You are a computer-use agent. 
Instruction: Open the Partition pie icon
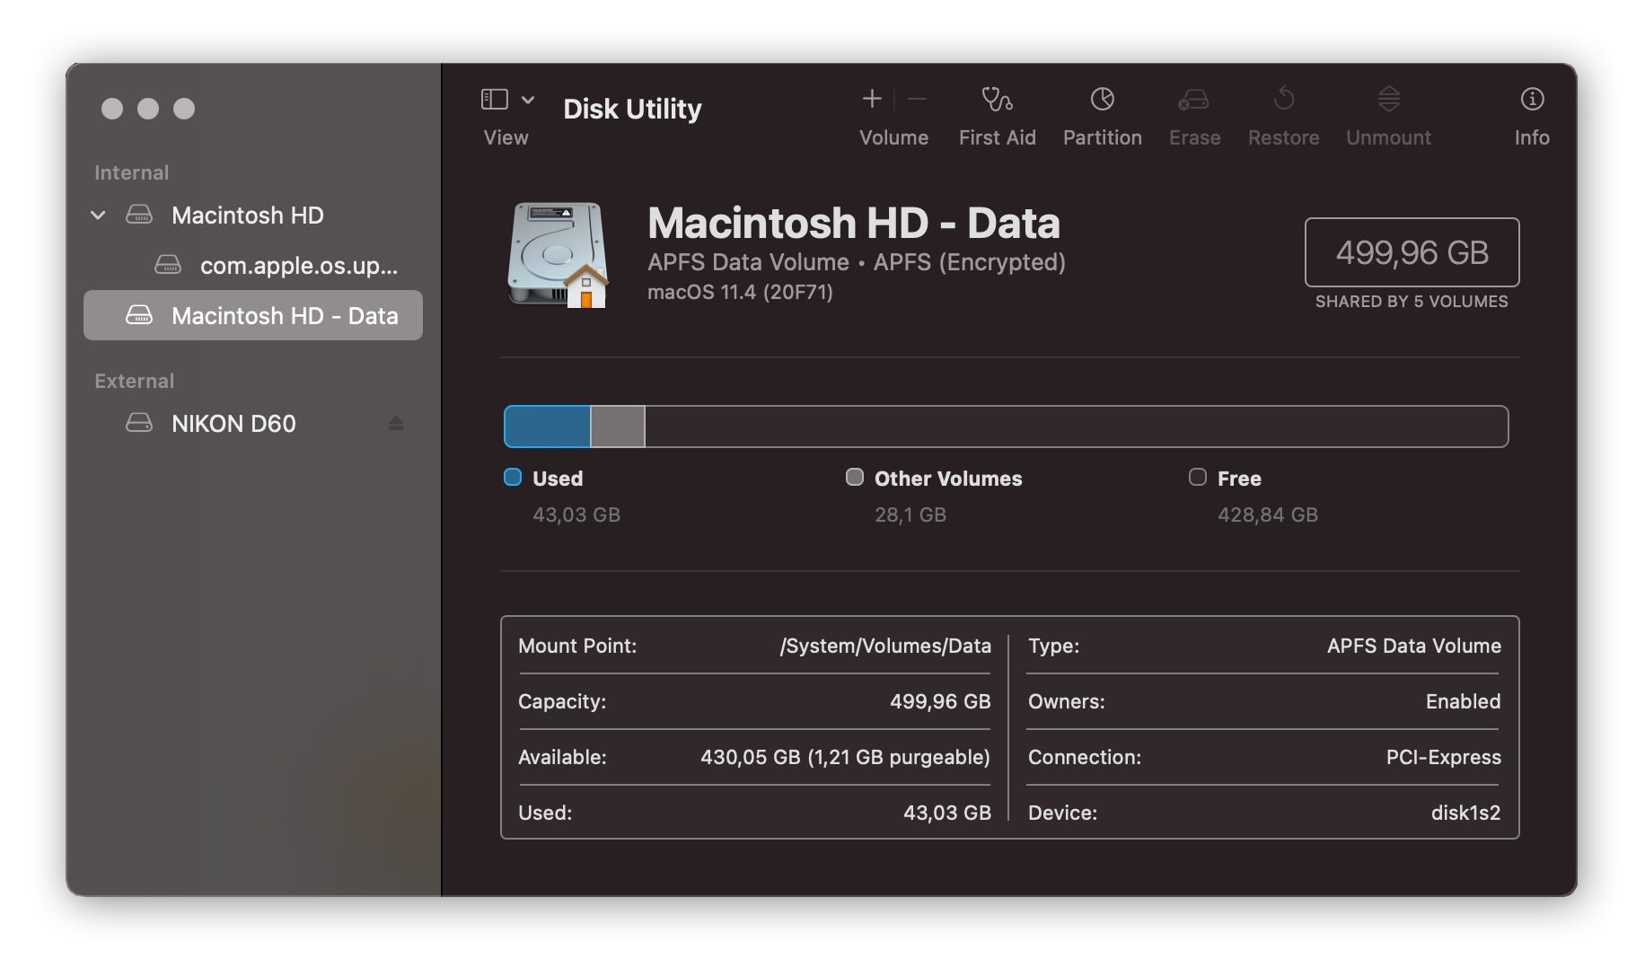point(1103,99)
